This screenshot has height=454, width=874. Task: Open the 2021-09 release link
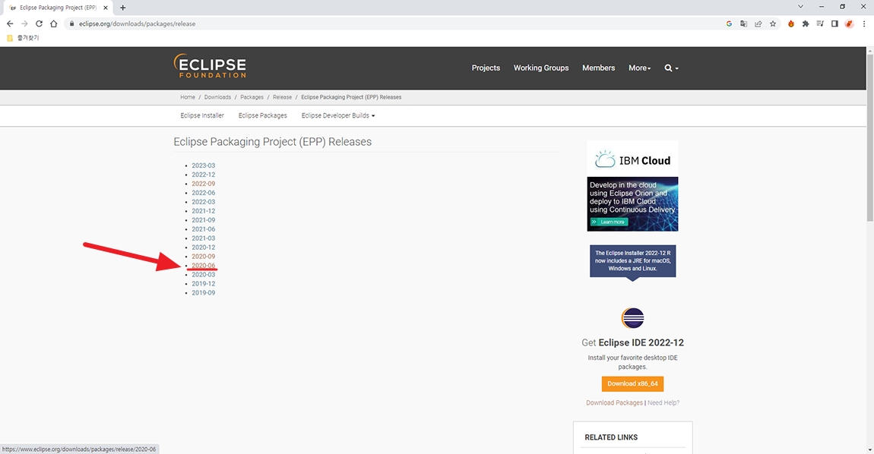pyautogui.click(x=204, y=220)
